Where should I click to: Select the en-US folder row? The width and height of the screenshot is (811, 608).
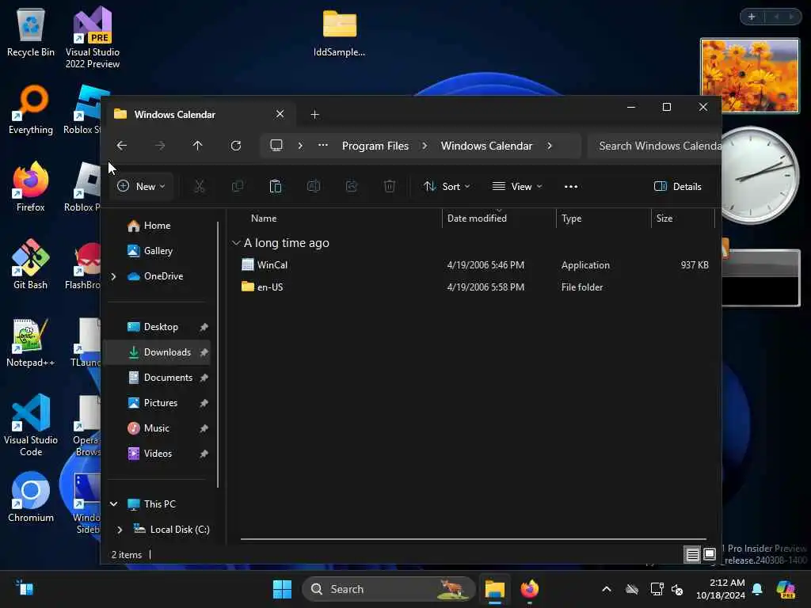pos(474,287)
